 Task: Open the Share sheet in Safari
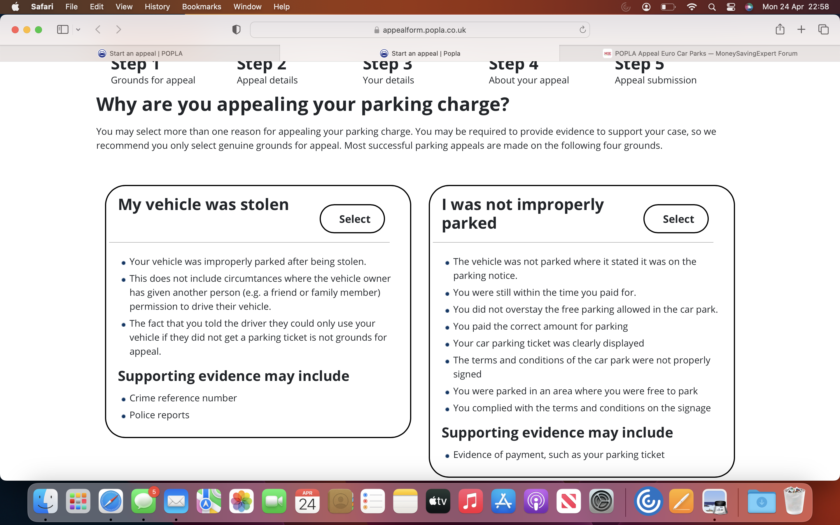click(x=780, y=29)
